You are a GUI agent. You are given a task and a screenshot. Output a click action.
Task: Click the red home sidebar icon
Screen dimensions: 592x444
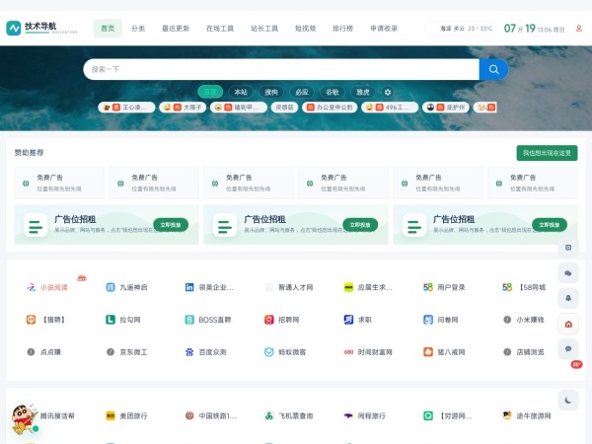(568, 324)
